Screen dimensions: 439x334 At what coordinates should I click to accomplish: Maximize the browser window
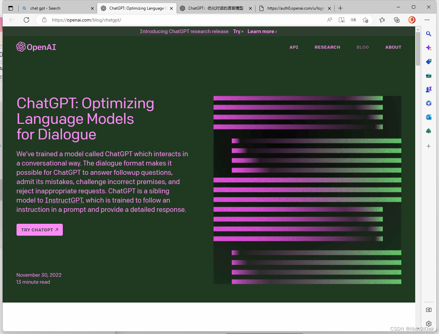(414, 7)
